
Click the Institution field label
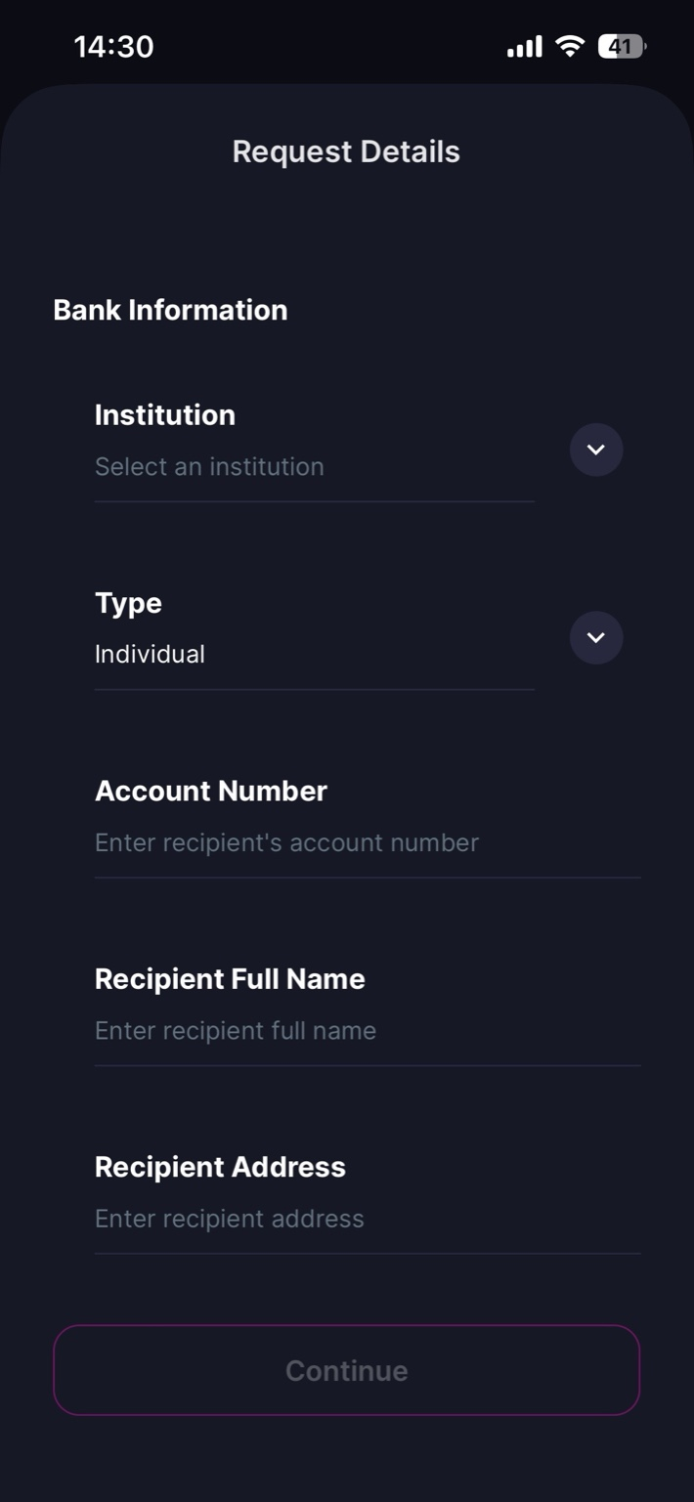[x=165, y=415]
